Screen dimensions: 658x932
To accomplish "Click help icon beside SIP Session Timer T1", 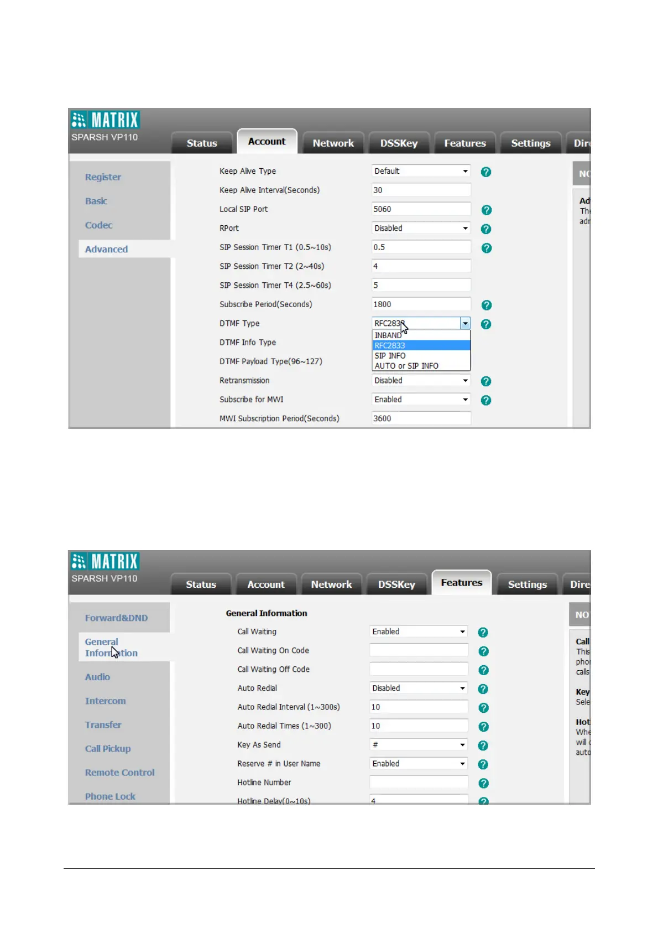I will [x=486, y=248].
